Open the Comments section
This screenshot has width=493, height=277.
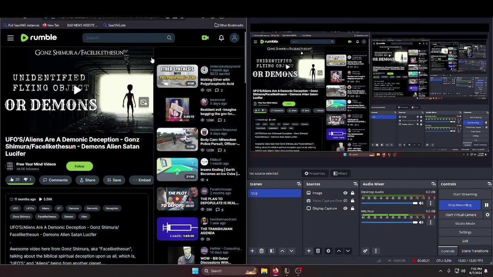point(55,180)
